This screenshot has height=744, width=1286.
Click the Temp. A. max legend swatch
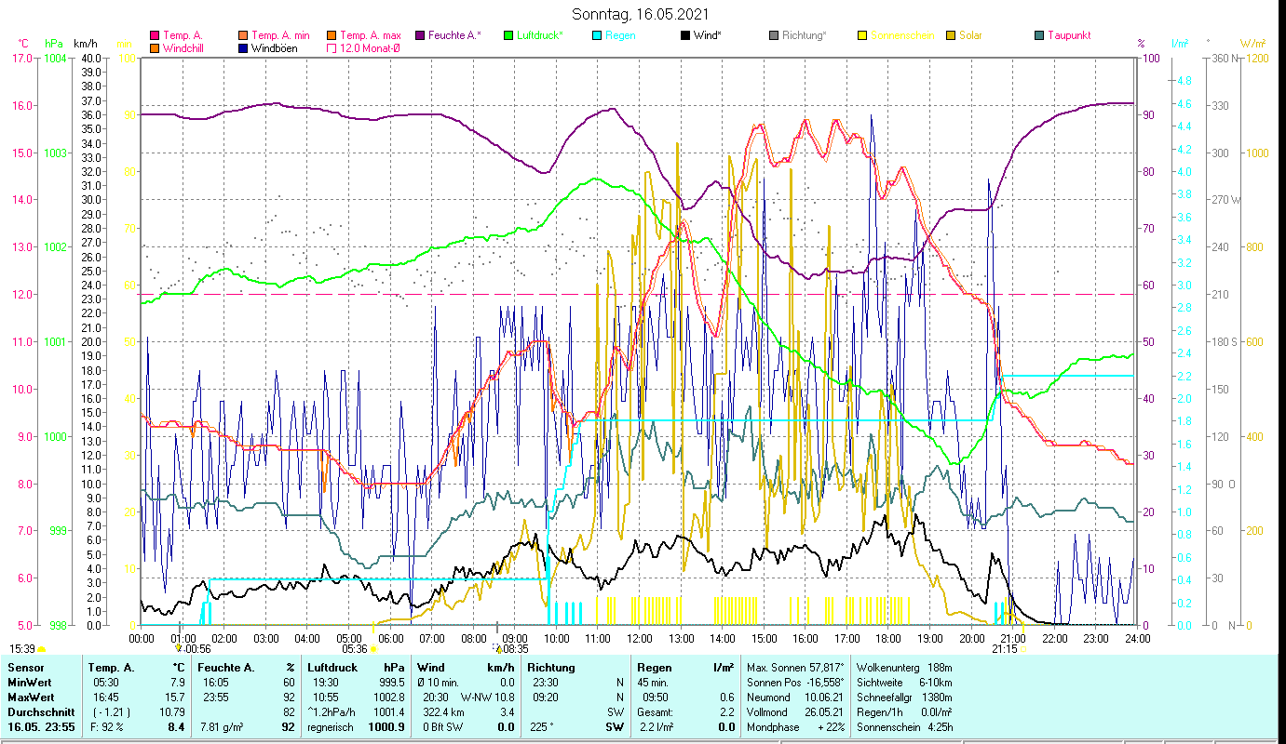332,36
